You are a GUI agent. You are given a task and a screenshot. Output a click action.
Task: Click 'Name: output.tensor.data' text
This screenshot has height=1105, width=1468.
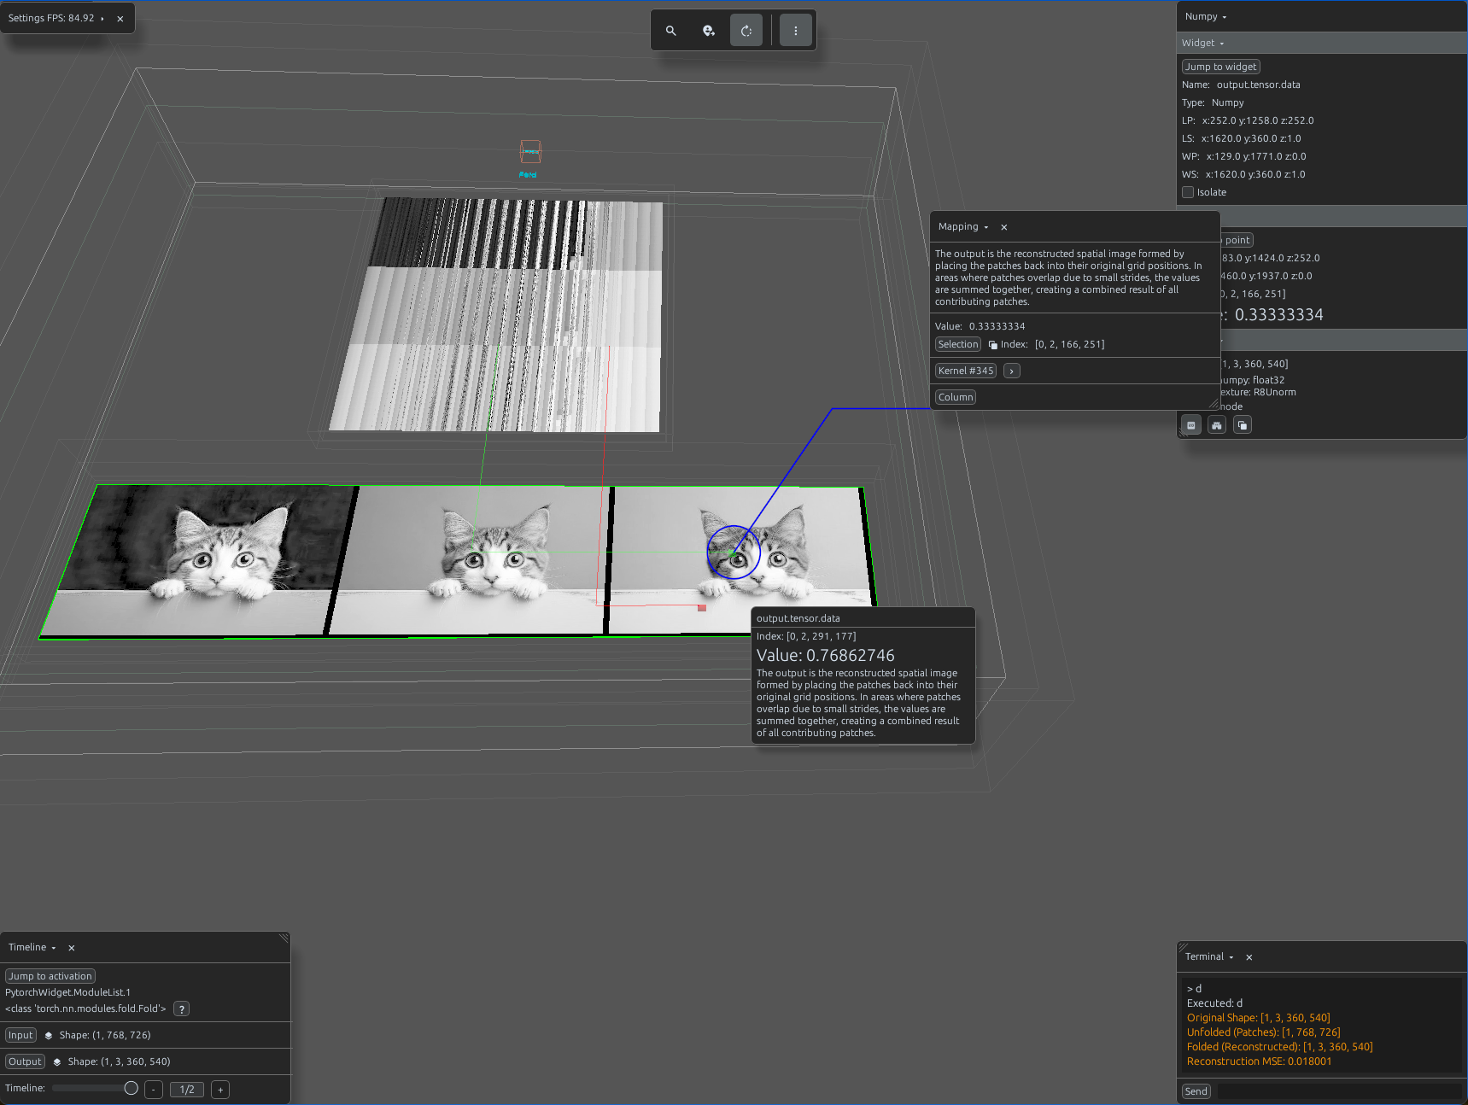[1241, 85]
